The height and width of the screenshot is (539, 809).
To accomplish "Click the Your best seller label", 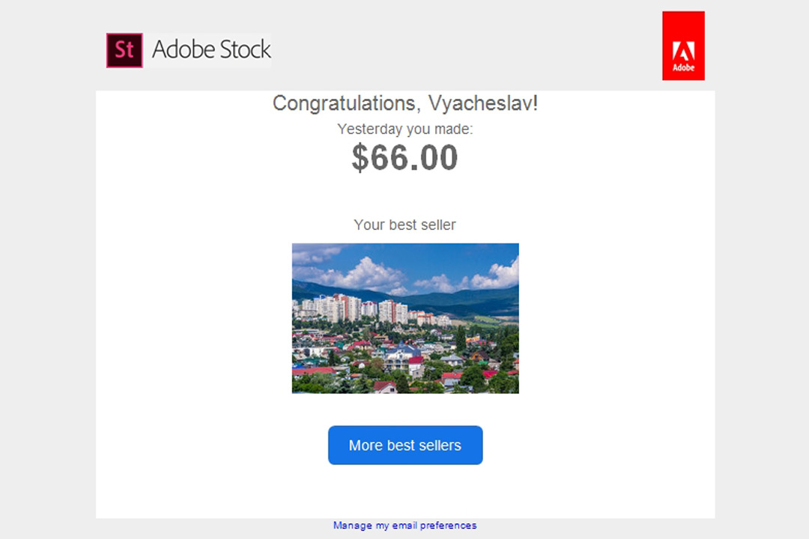I will [x=405, y=225].
